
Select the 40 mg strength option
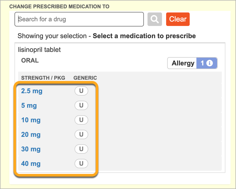pos(31,164)
